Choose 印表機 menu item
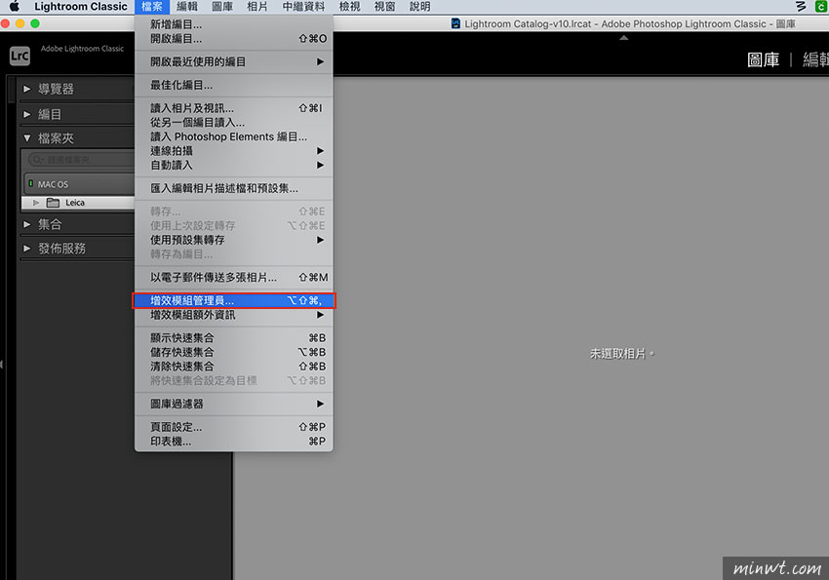829x580 pixels. tap(234, 441)
